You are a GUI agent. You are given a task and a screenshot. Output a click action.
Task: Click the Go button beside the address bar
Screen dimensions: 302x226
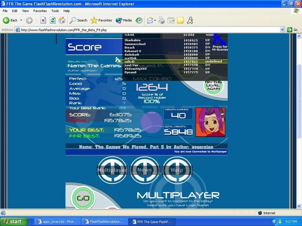click(x=292, y=30)
